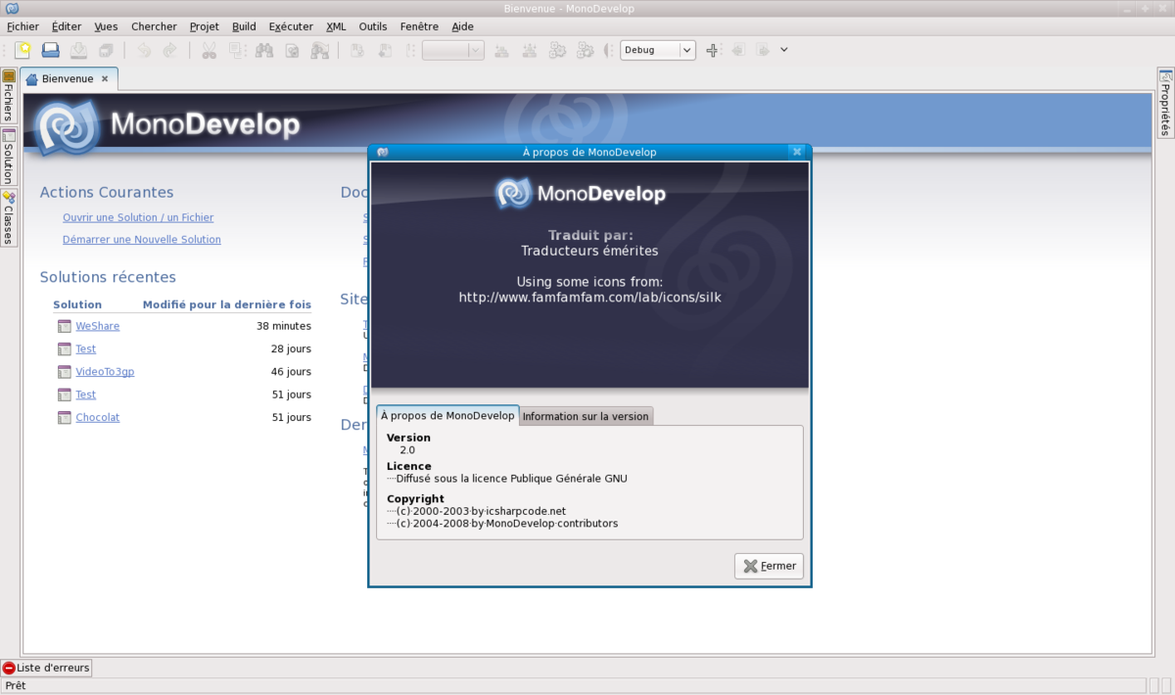The height and width of the screenshot is (695, 1175).
Task: Click the 46 jours cell
Action: pyautogui.click(x=291, y=372)
